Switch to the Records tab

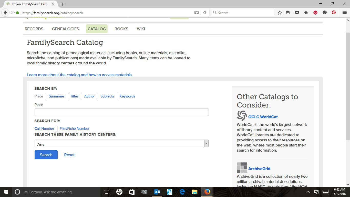point(34,29)
